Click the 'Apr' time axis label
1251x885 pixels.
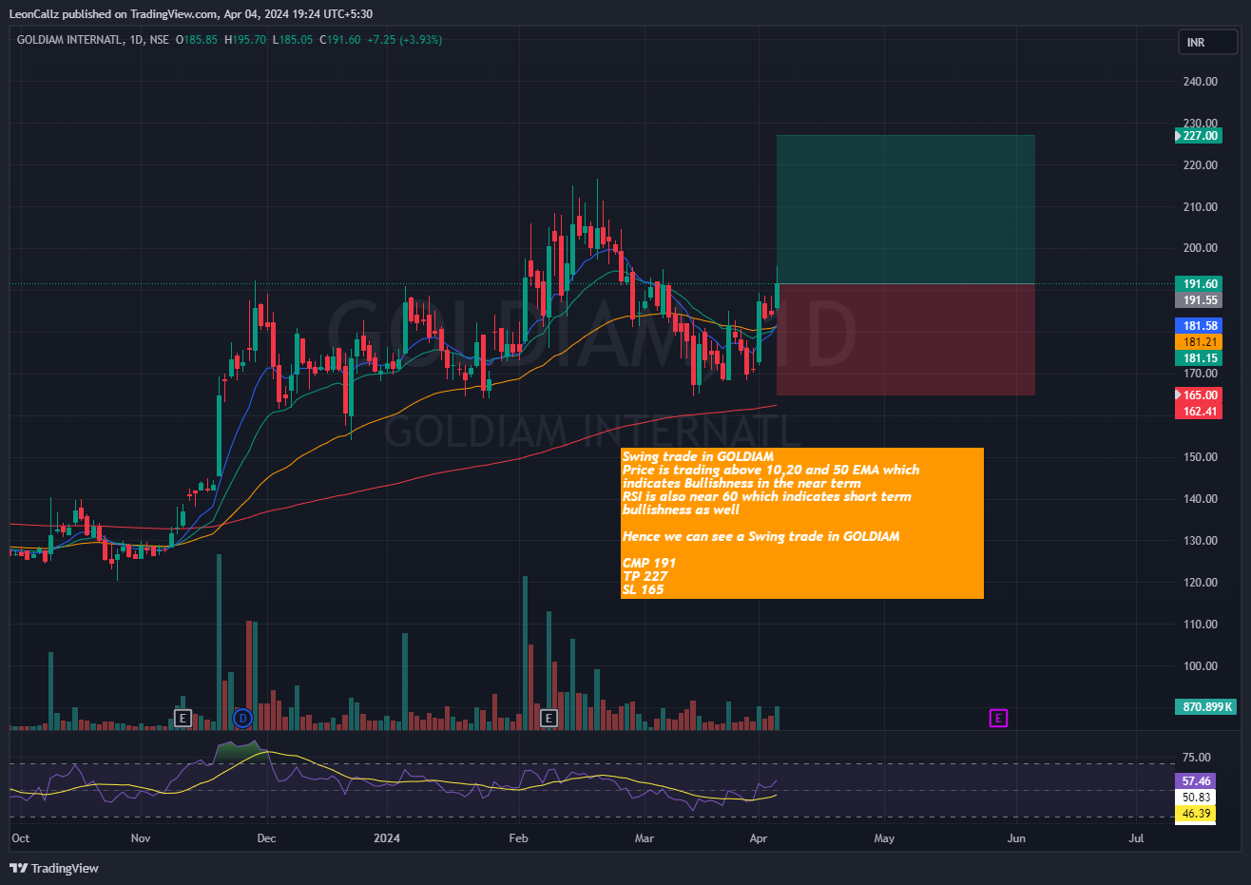click(x=758, y=838)
